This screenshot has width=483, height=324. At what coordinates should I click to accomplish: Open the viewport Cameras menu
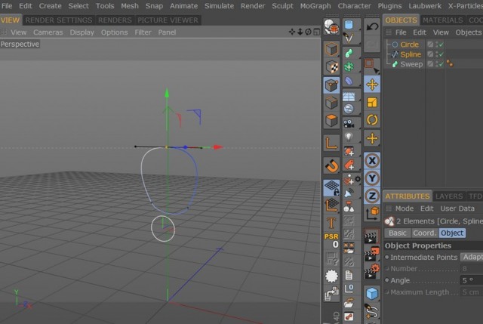[x=48, y=32]
